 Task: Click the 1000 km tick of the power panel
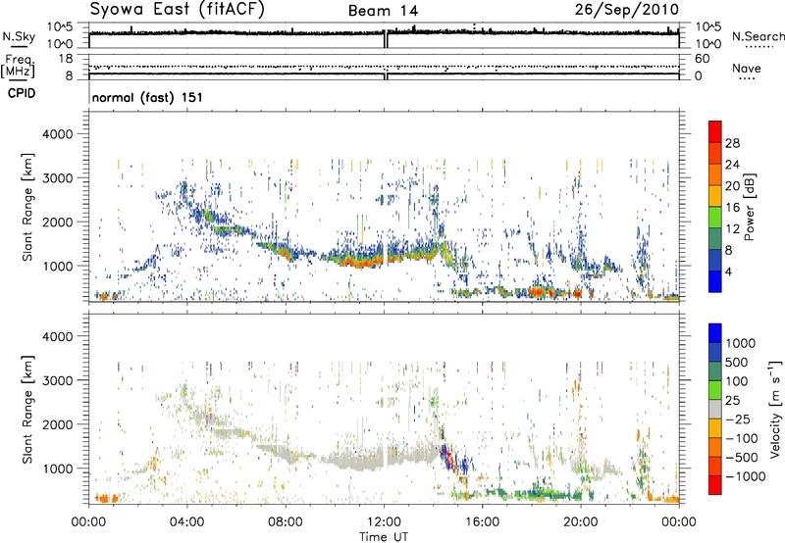58,266
